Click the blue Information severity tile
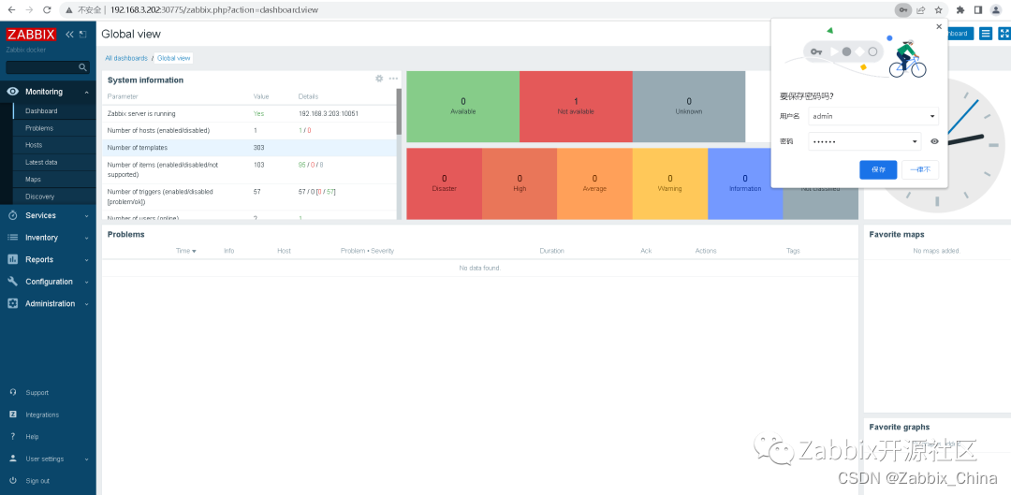 tap(745, 183)
